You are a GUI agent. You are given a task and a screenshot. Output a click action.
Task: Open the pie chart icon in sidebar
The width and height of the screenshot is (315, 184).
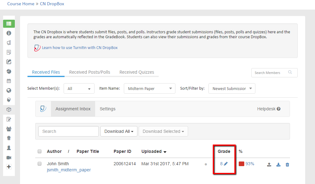coord(9,72)
